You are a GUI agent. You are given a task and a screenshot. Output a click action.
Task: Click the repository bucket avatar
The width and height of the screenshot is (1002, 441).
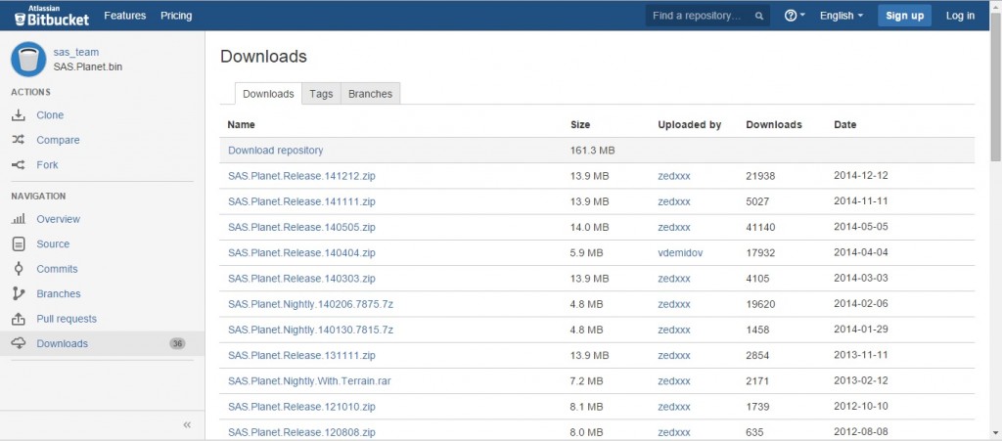[28, 59]
